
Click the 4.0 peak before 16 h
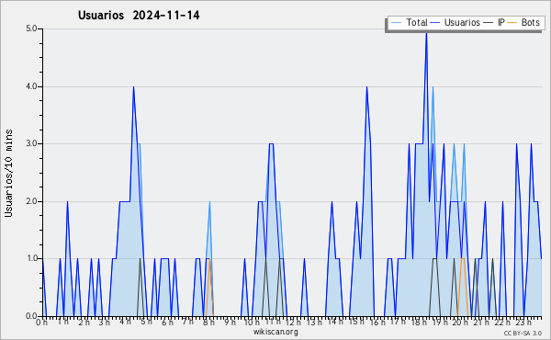coord(366,87)
